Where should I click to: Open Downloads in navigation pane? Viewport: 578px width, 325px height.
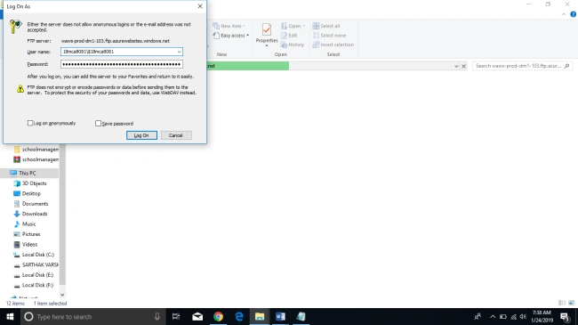30,214
